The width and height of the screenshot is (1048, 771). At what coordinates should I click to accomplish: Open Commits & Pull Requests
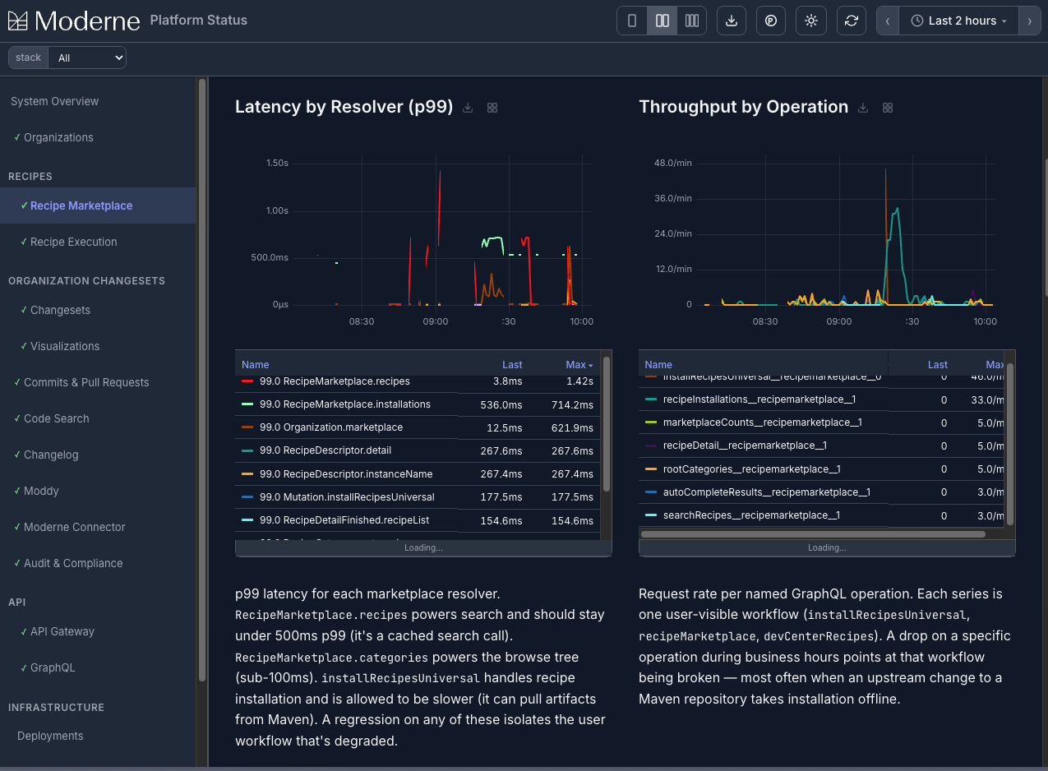[x=86, y=382]
